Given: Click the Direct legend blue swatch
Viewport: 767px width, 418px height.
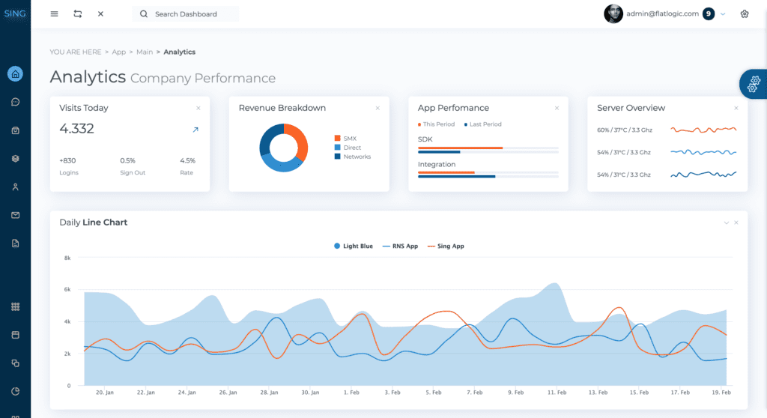Looking at the screenshot, I should point(337,148).
